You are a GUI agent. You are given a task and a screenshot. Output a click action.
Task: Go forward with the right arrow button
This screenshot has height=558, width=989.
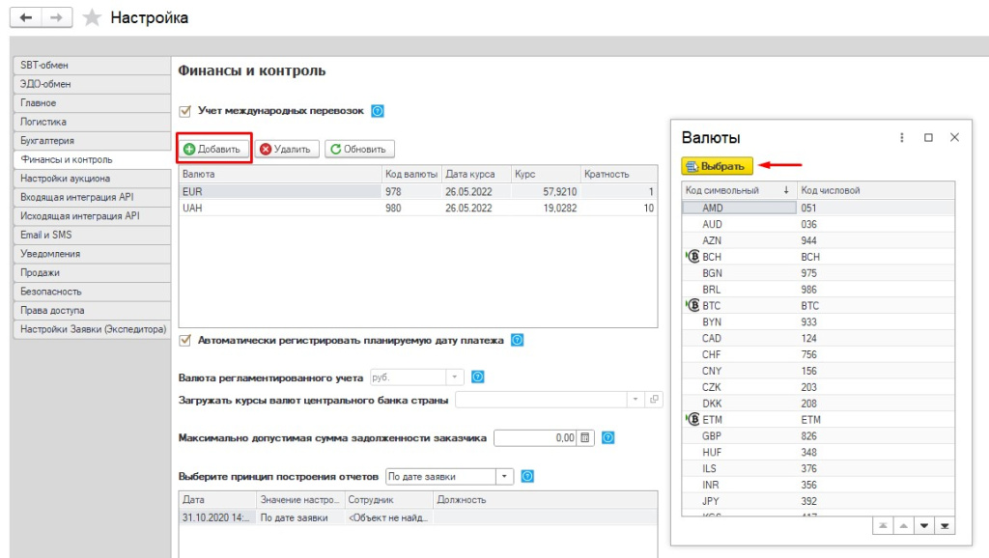(x=56, y=17)
